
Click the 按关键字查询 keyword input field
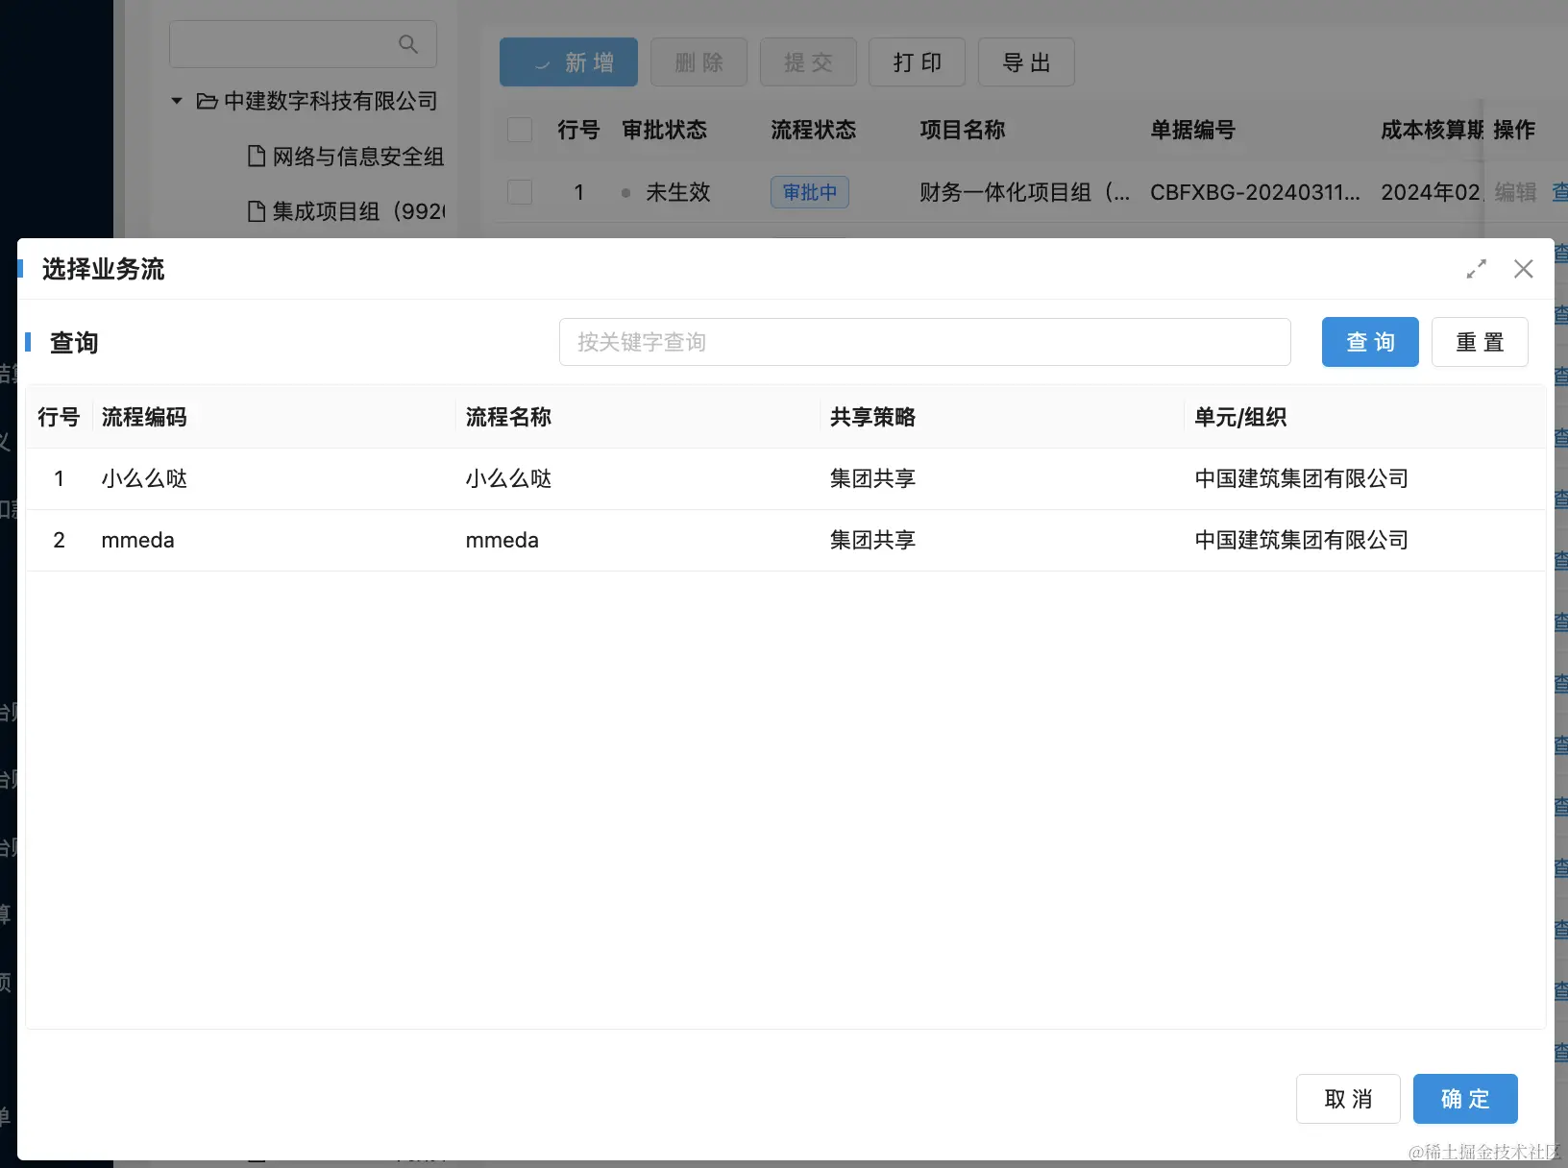(924, 342)
